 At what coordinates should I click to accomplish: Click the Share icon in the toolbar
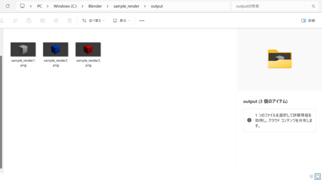tap(56, 20)
